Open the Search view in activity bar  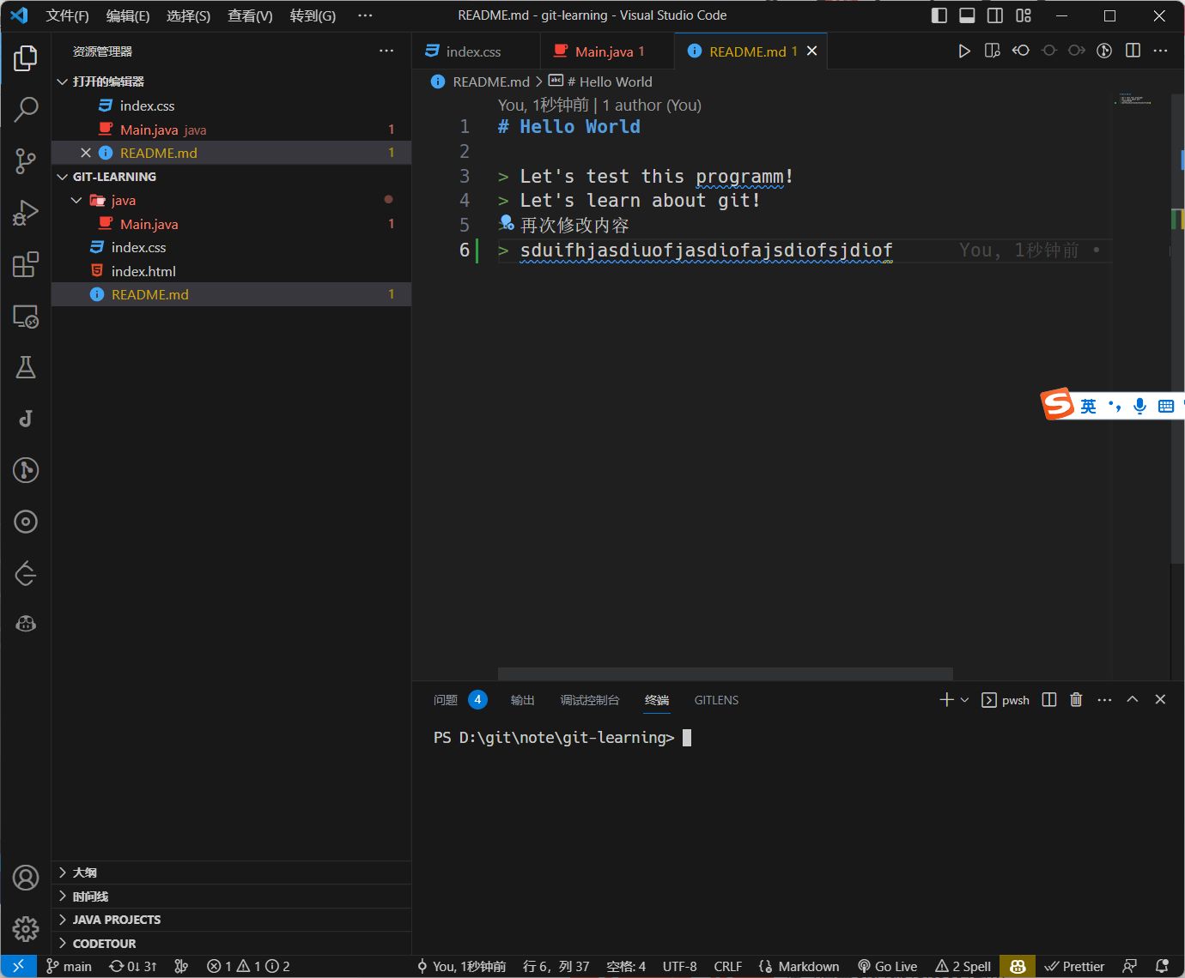point(26,109)
